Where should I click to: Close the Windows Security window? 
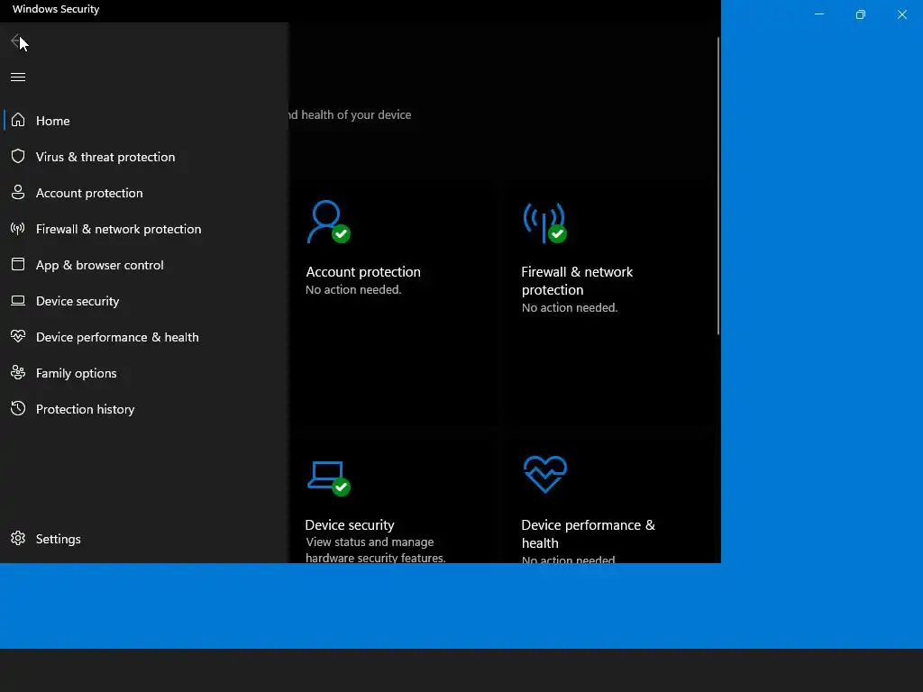(901, 14)
